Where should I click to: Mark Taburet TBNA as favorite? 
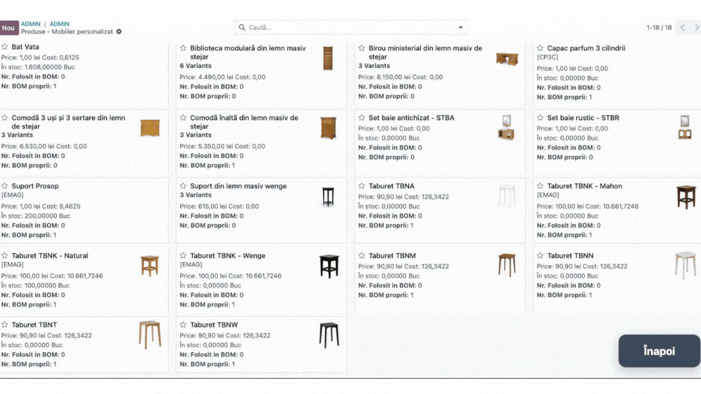(361, 186)
